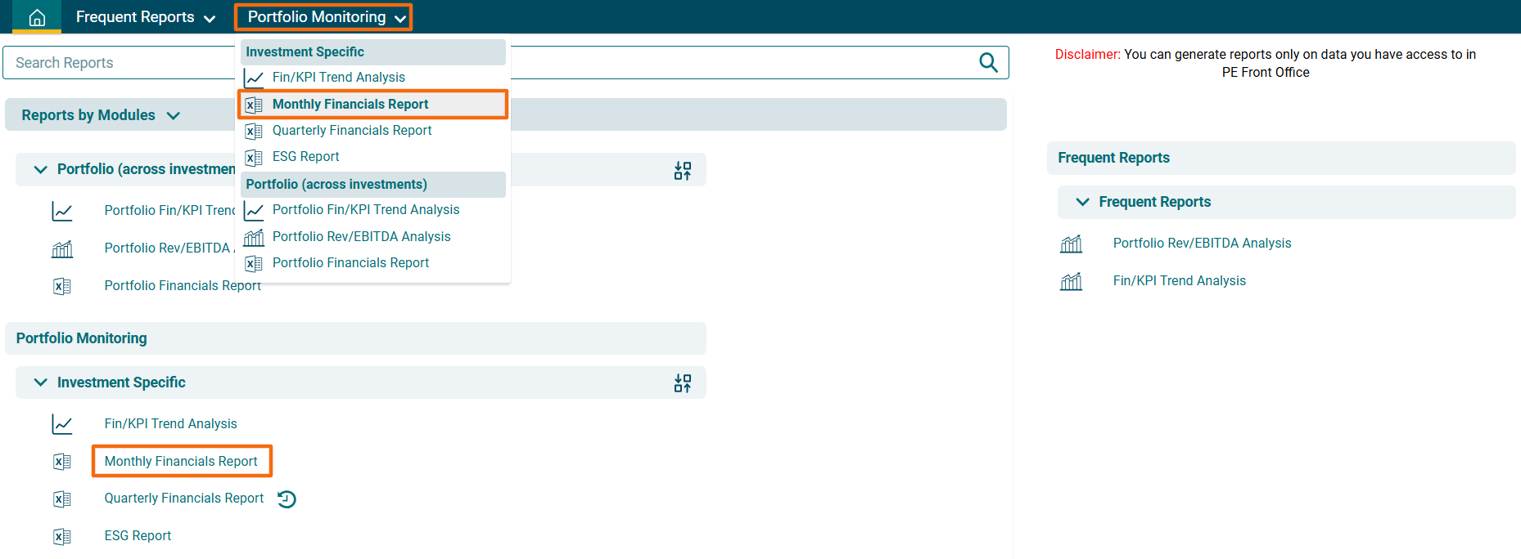Select Portfolio Rev/EBITDA Analysis in dropdown menu
Viewport: 1521px width, 559px height.
tap(361, 237)
